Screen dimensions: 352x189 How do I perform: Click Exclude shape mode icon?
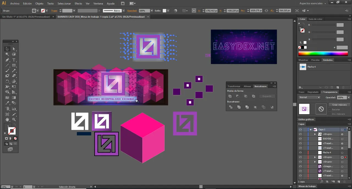pos(254,96)
